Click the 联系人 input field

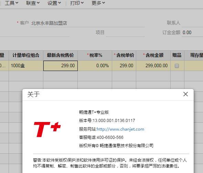192,23
